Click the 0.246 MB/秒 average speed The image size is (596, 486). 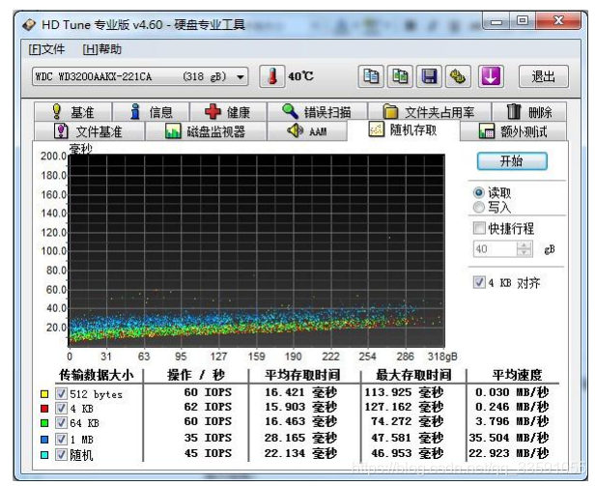point(512,407)
